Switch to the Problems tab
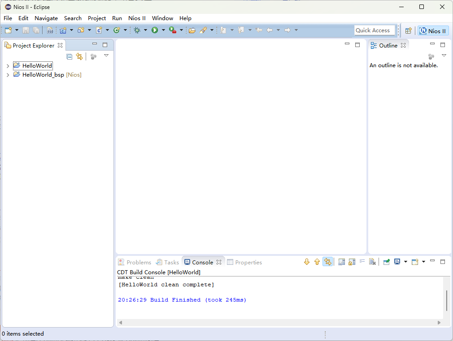This screenshot has width=453, height=341. pos(135,262)
